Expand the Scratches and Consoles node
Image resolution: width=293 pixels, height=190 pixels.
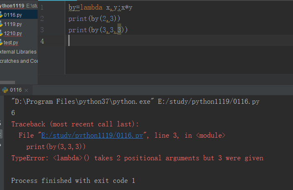(19, 61)
